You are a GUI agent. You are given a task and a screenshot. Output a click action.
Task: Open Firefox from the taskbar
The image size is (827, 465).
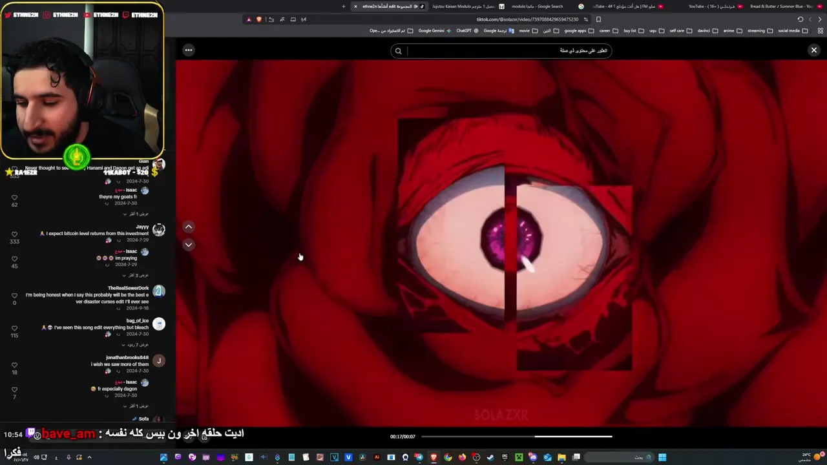point(462,458)
